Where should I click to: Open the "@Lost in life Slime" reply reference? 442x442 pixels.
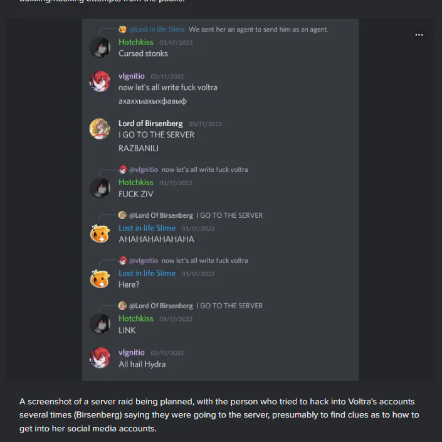[x=157, y=30]
